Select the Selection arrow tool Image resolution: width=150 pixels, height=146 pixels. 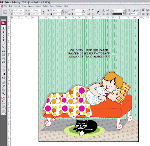coord(3,28)
